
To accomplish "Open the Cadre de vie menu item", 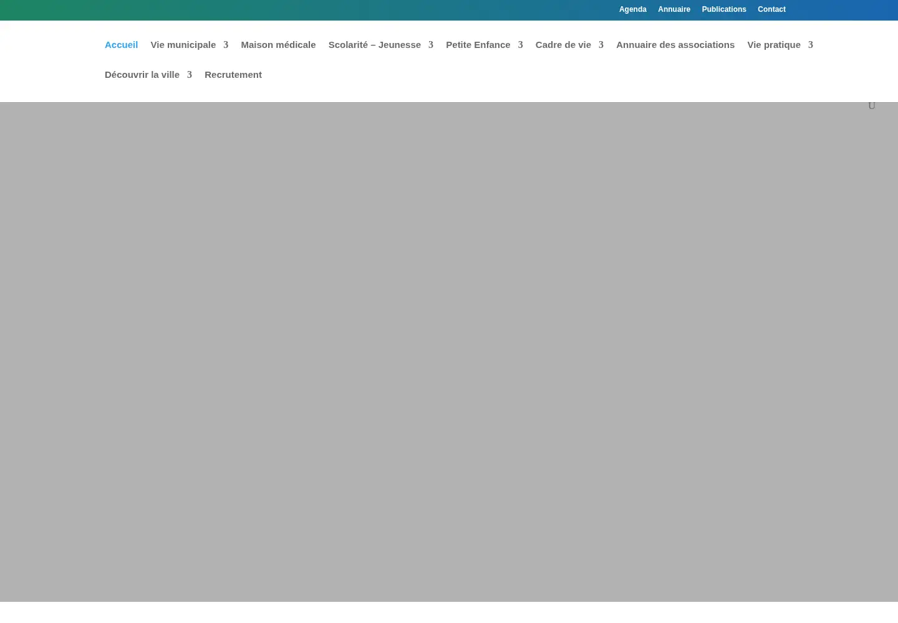I will point(563,45).
